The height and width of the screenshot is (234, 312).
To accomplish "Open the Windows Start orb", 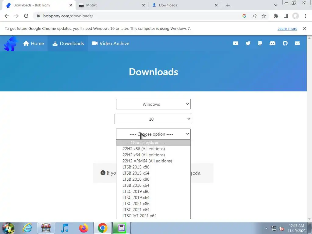I will (x=8, y=228).
